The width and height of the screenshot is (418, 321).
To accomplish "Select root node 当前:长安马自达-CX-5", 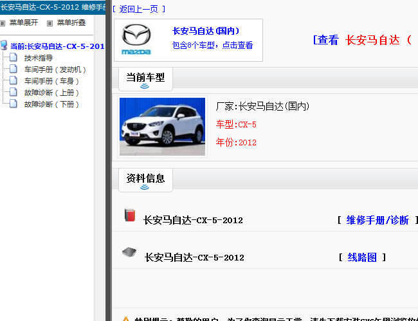I will (x=57, y=46).
